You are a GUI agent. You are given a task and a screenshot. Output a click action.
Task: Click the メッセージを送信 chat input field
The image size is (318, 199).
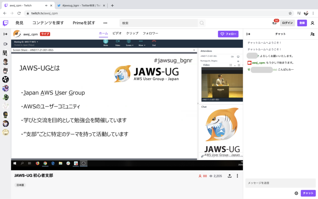(x=281, y=183)
